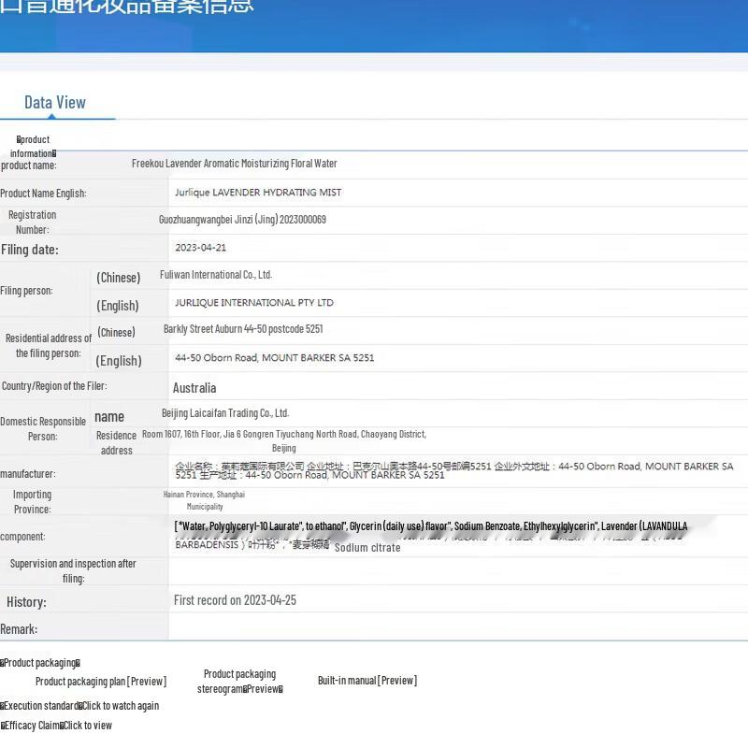The width and height of the screenshot is (748, 748).
Task: Select registration number ending 2023000069
Action: click(x=242, y=220)
